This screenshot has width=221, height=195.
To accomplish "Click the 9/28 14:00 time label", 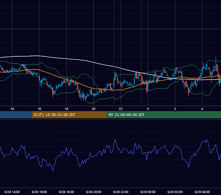I will [x=12, y=192].
